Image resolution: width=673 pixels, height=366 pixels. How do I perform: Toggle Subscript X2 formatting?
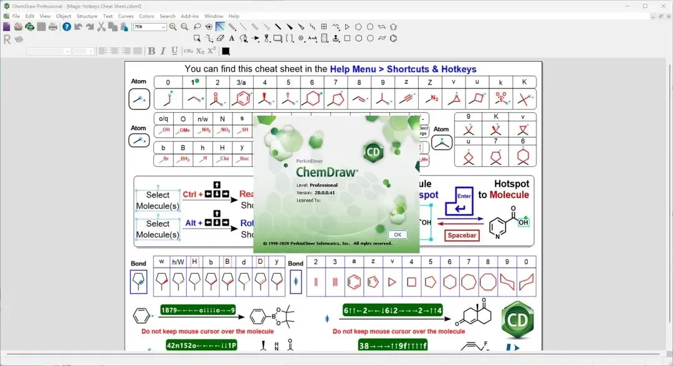200,51
